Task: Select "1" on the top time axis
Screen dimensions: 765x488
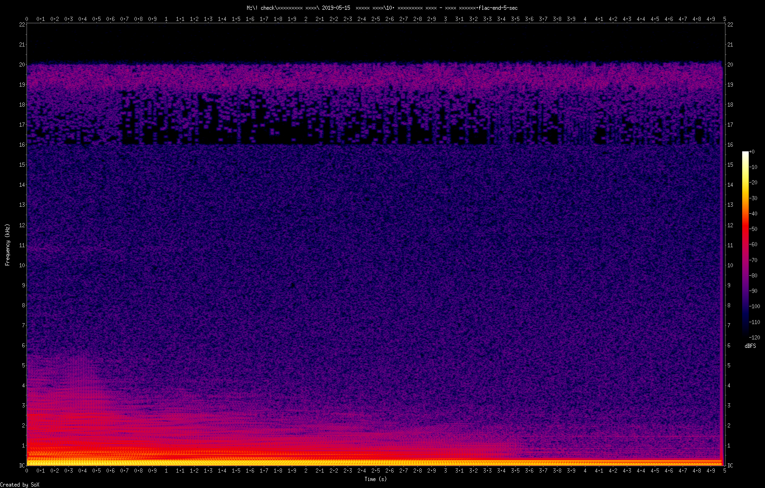Action: pos(166,19)
